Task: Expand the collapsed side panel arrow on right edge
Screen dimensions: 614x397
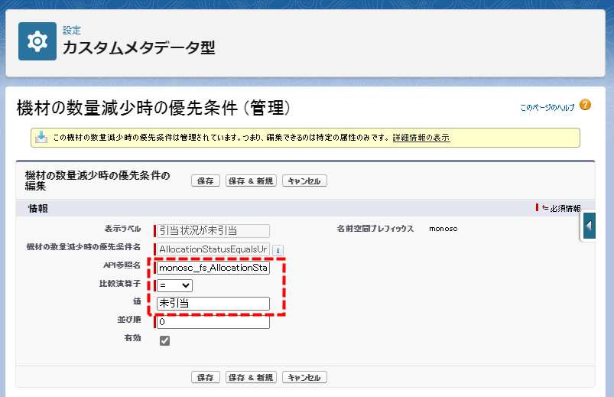Action: click(x=590, y=226)
